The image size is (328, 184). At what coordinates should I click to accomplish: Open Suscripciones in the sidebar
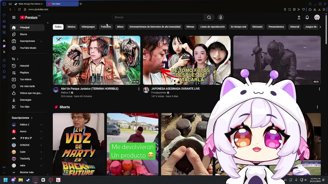(x=27, y=41)
